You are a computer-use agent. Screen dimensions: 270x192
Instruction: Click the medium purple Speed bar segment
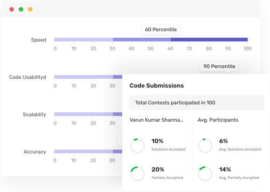pyautogui.click(x=142, y=40)
